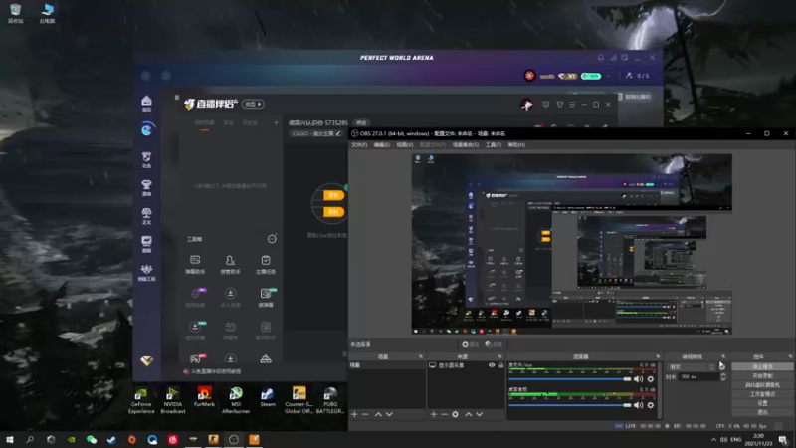Click edit pencil beside CSGO stream title
The height and width of the screenshot is (448, 796).
click(338, 133)
